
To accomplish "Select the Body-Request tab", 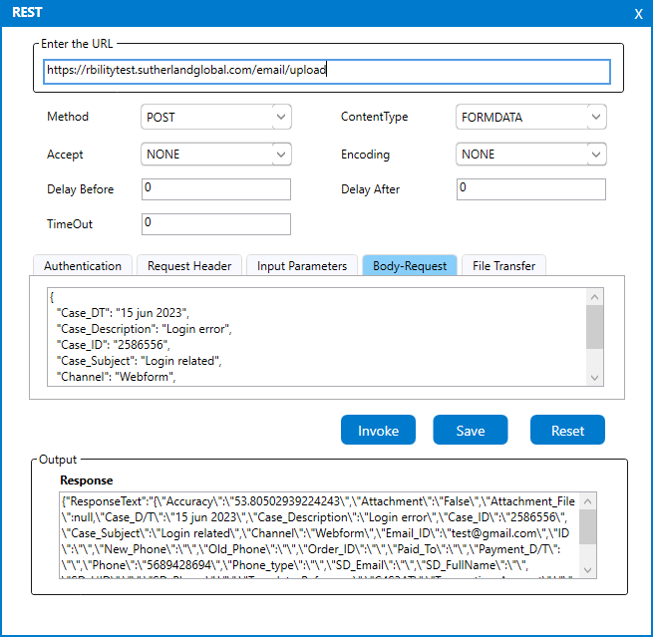I will point(409,266).
